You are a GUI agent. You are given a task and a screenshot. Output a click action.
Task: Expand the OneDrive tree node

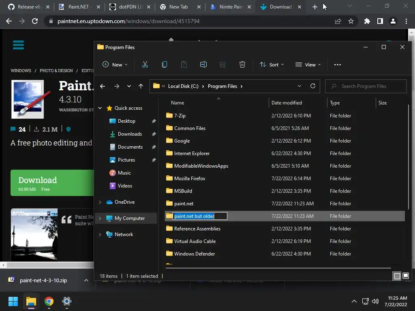tap(100, 202)
